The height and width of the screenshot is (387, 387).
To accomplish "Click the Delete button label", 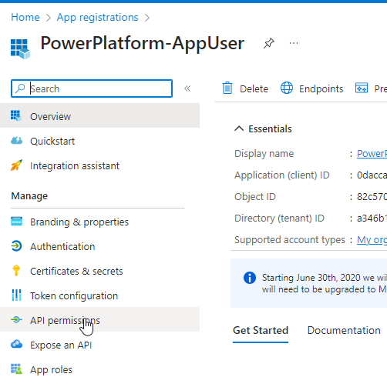I will [x=254, y=88].
